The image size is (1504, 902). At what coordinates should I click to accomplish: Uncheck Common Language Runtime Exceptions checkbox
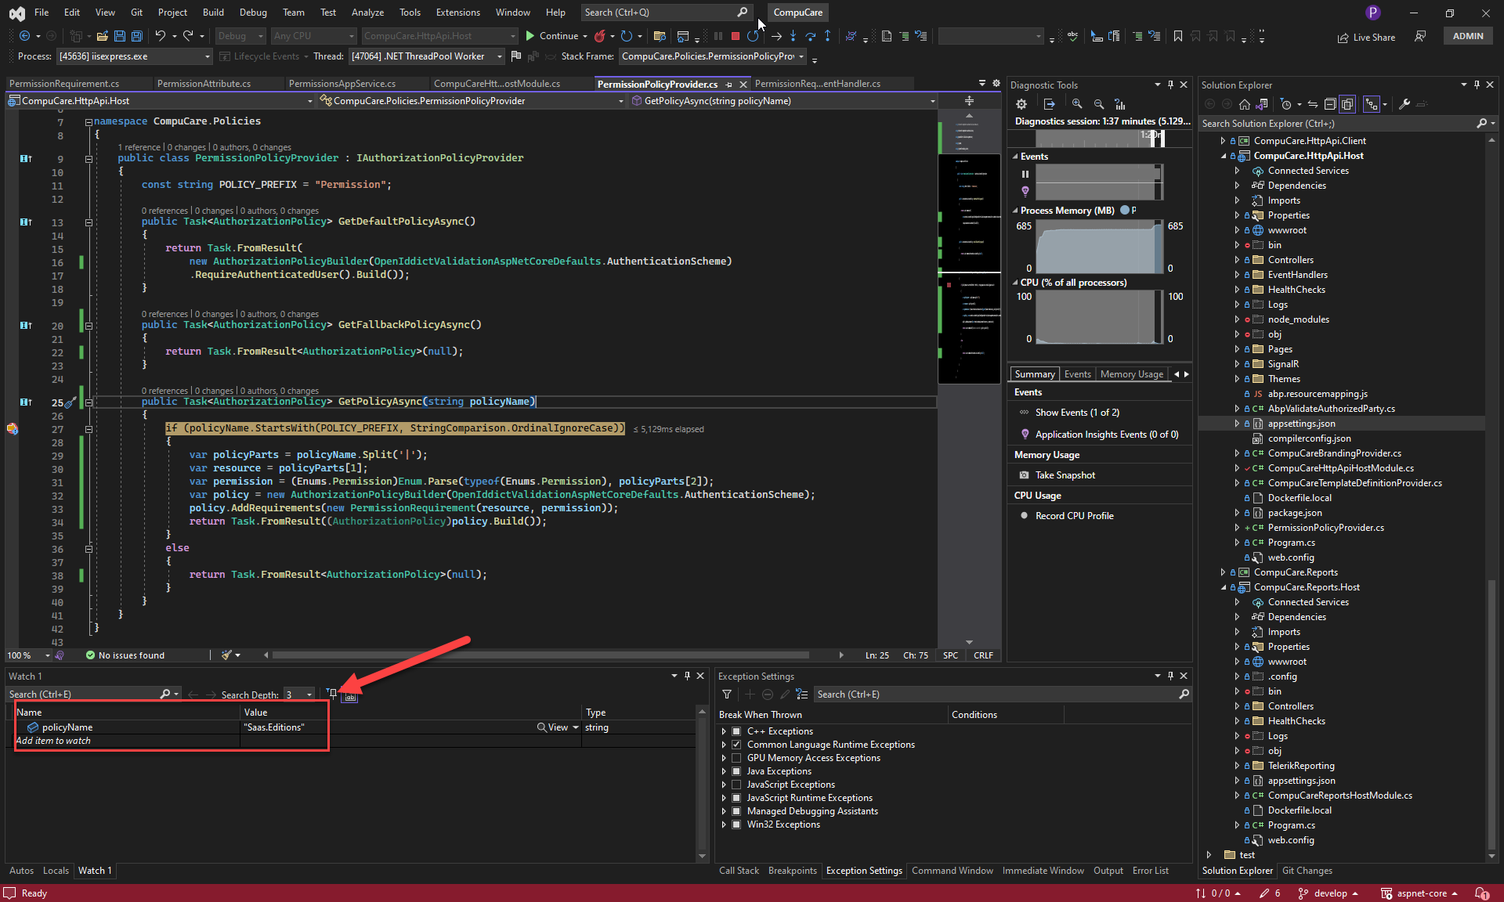pos(736,745)
